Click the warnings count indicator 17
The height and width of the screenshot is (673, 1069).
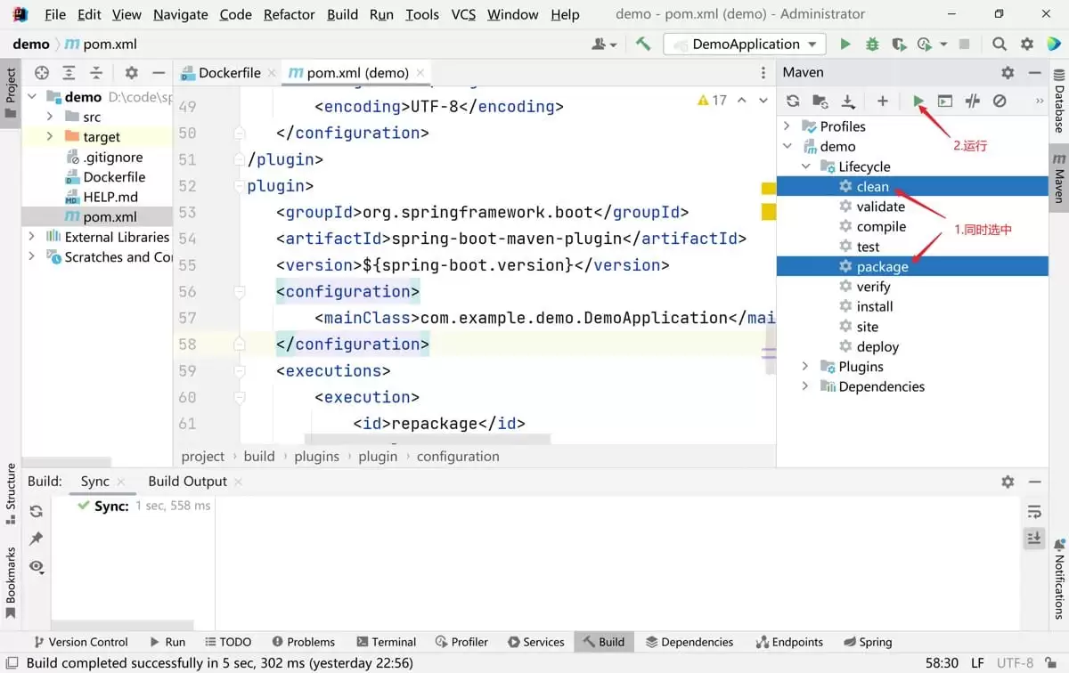click(713, 101)
